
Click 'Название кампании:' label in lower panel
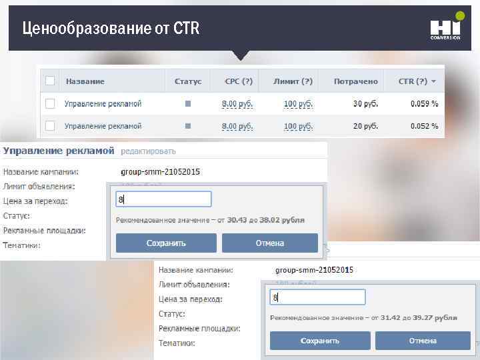(x=196, y=270)
